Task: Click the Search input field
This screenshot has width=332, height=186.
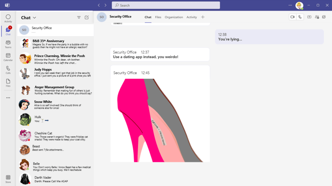Action: [x=166, y=5]
